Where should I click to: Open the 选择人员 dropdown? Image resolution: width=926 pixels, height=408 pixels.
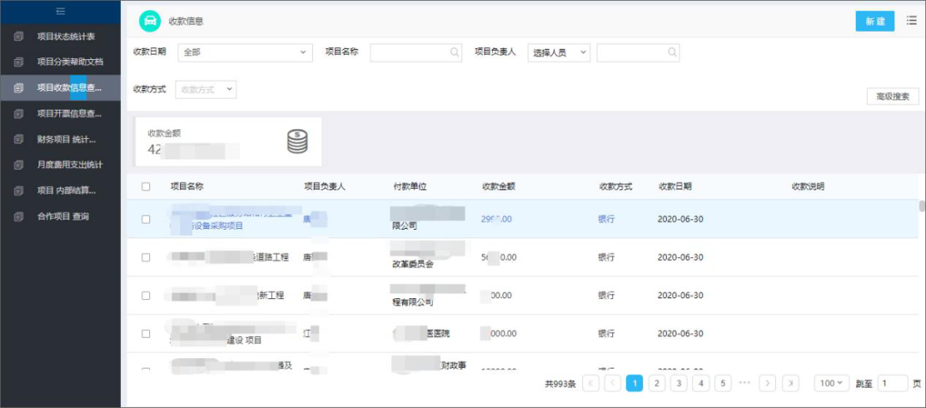click(x=559, y=52)
